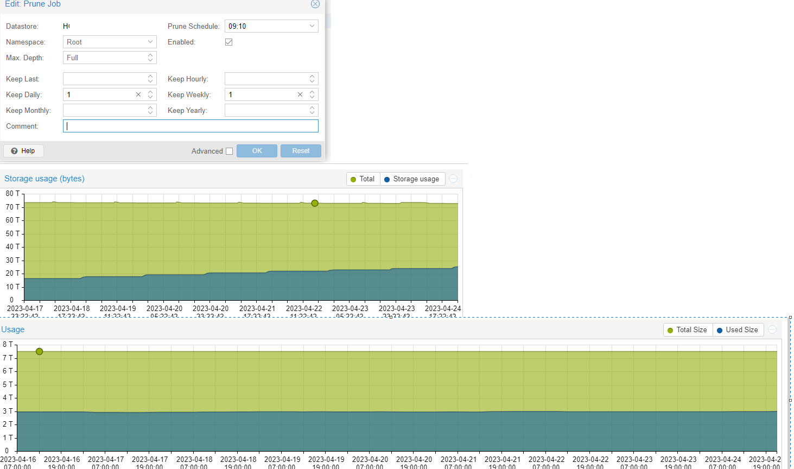Click the Reset button
The image size is (794, 469).
(x=301, y=151)
